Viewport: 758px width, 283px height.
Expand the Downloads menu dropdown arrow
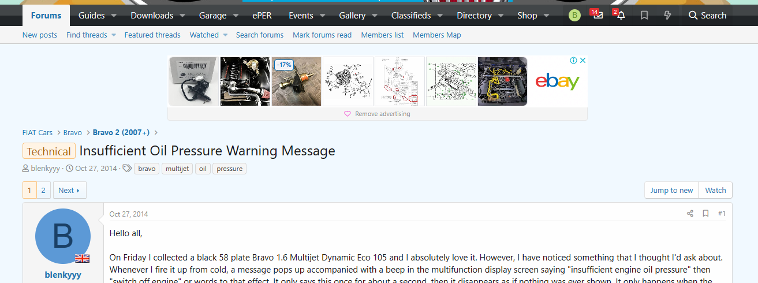(x=184, y=16)
